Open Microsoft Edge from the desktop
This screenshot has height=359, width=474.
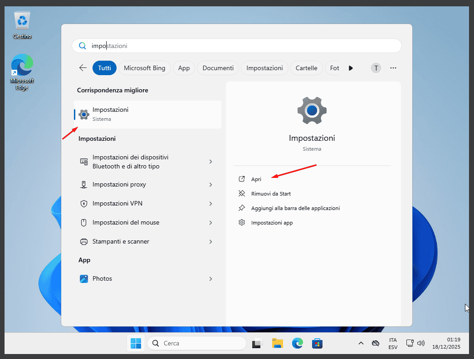(x=22, y=66)
